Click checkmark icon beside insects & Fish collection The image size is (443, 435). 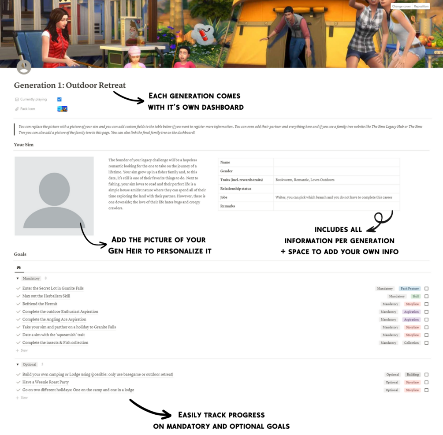coord(19,342)
